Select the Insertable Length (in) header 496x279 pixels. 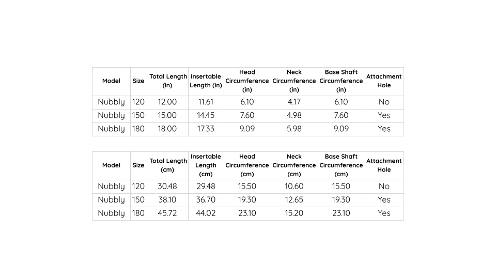206,81
